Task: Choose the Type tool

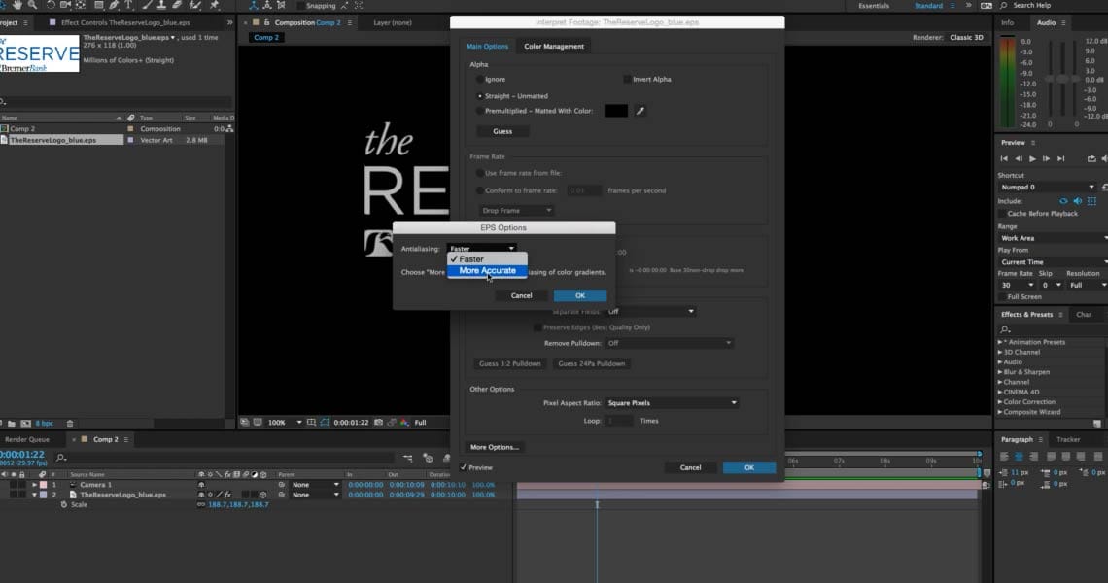Action: tap(129, 6)
